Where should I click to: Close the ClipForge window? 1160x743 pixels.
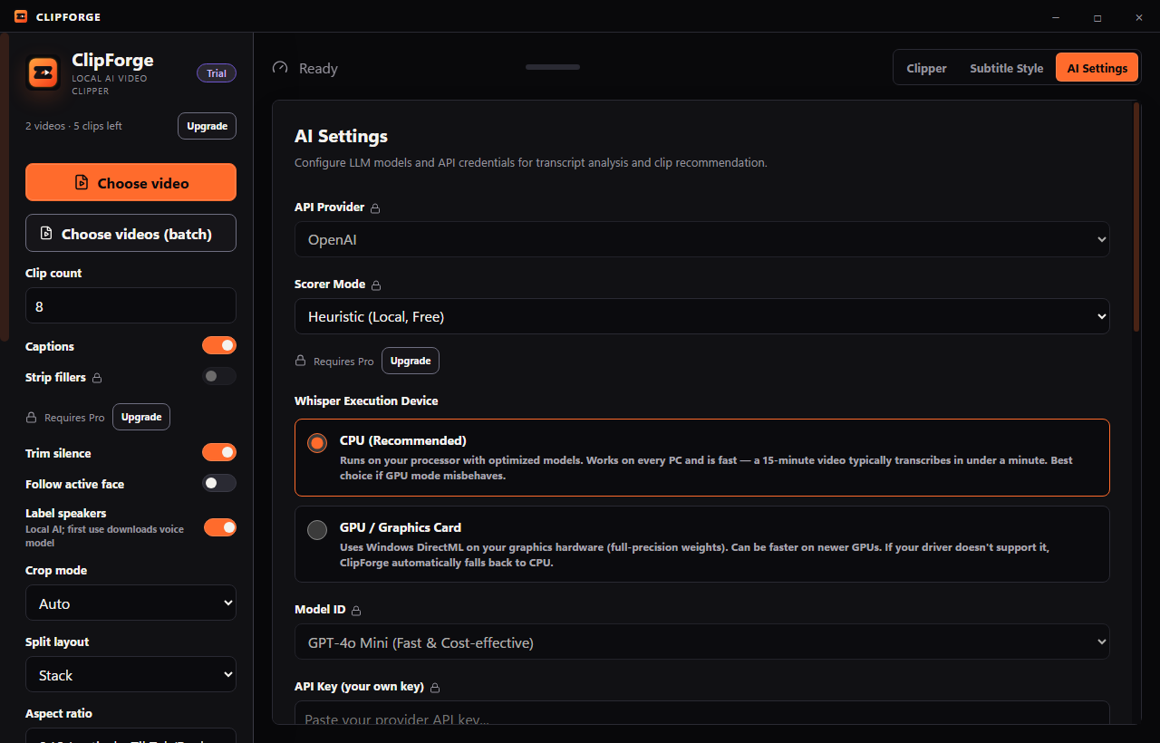point(1139,17)
